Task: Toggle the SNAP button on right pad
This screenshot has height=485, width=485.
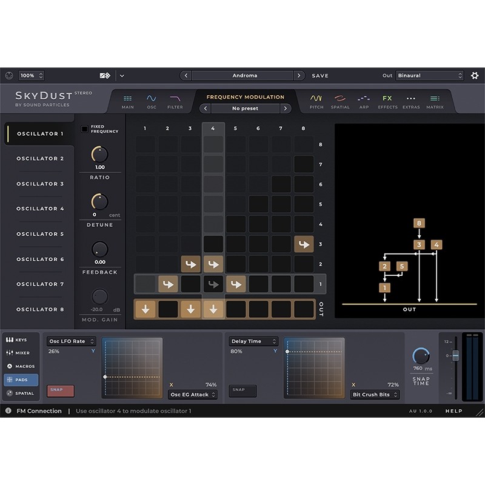Action: 242,390
